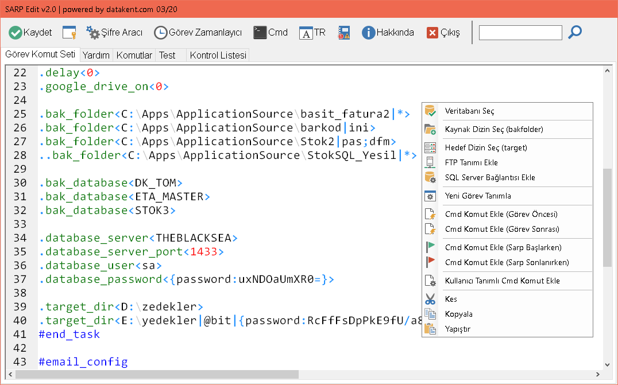The width and height of the screenshot is (618, 385).
Task: Click the magnifier search icon
Action: coord(575,32)
